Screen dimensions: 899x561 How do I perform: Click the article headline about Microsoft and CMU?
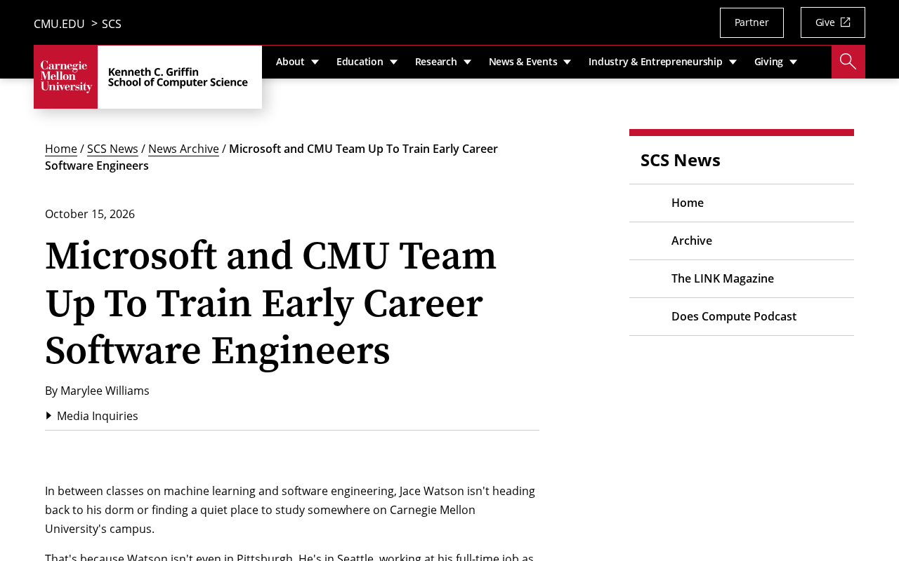pos(270,303)
